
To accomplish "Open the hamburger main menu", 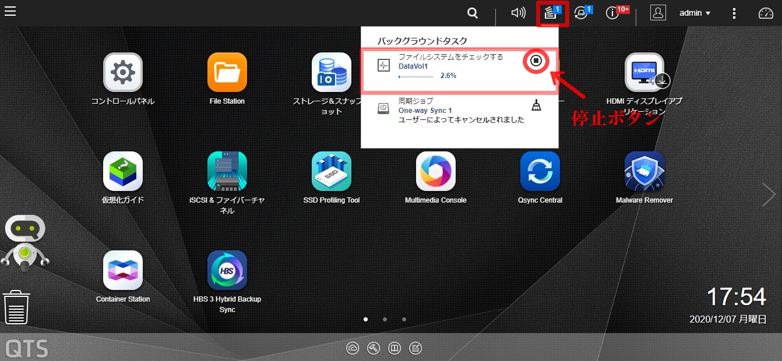I will 10,10.
